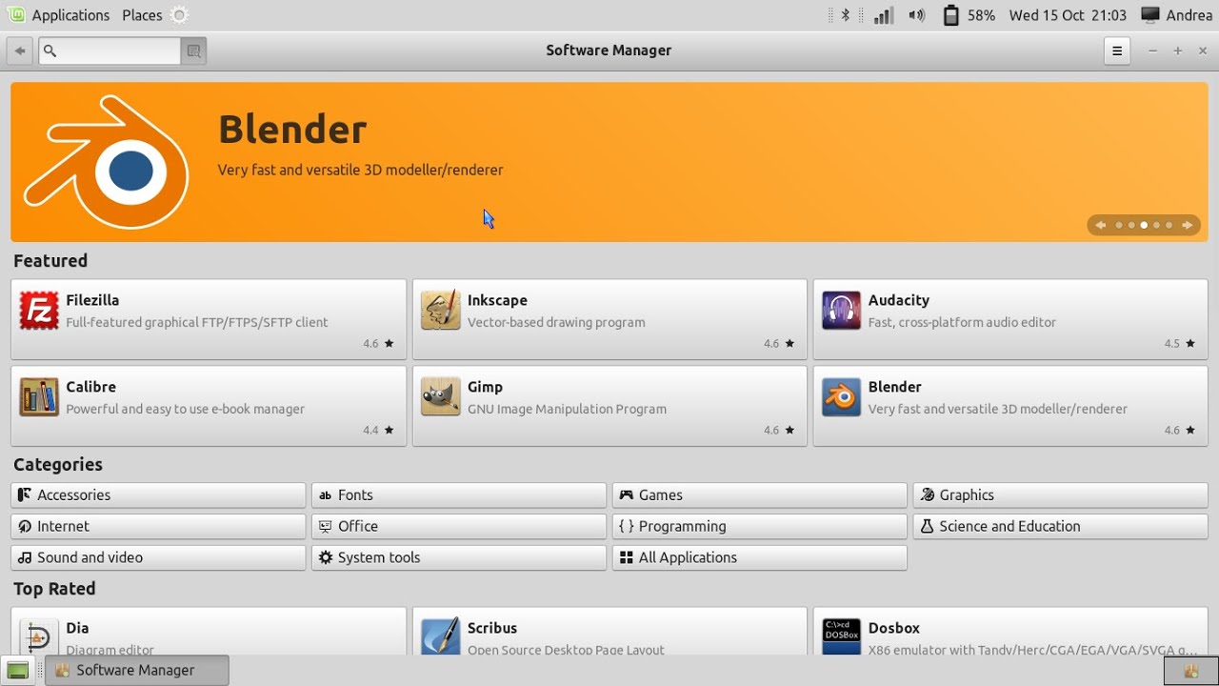
Task: Click "Vector-based drawing program" description
Action: pos(556,322)
